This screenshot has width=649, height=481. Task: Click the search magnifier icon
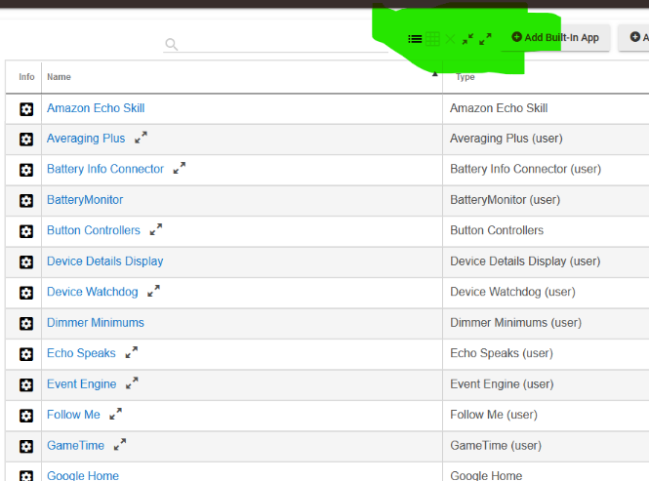(x=172, y=44)
